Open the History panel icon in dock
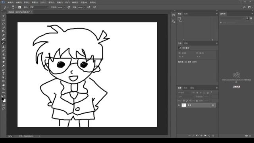 pyautogui.click(x=173, y=15)
